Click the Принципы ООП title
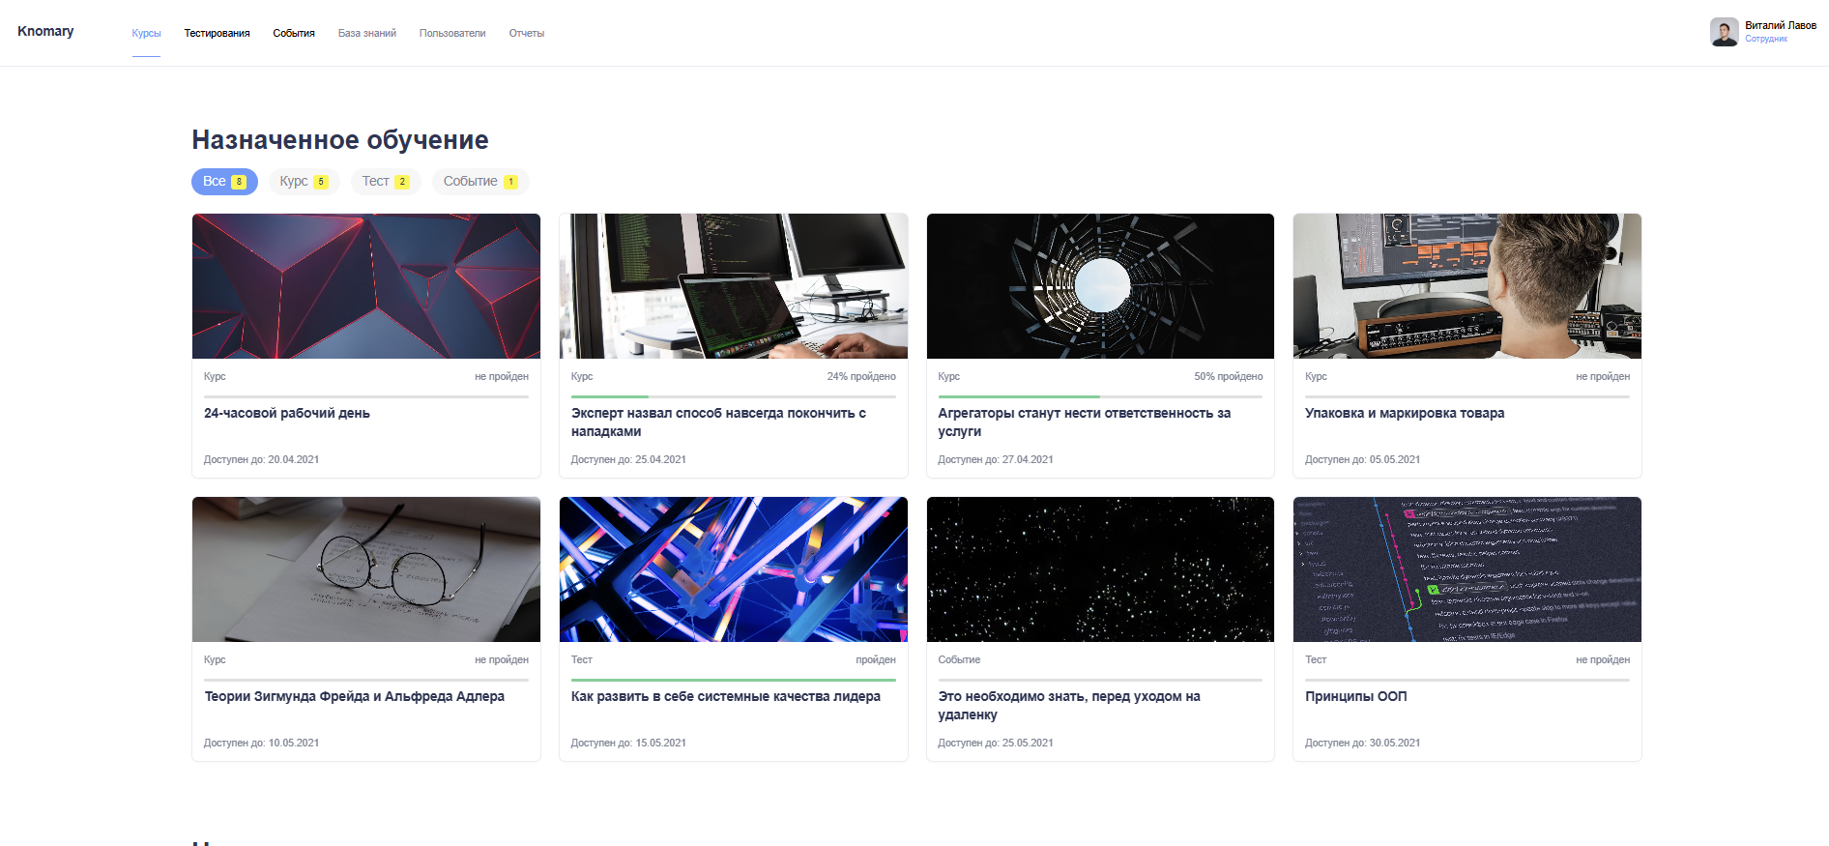 pos(1356,696)
